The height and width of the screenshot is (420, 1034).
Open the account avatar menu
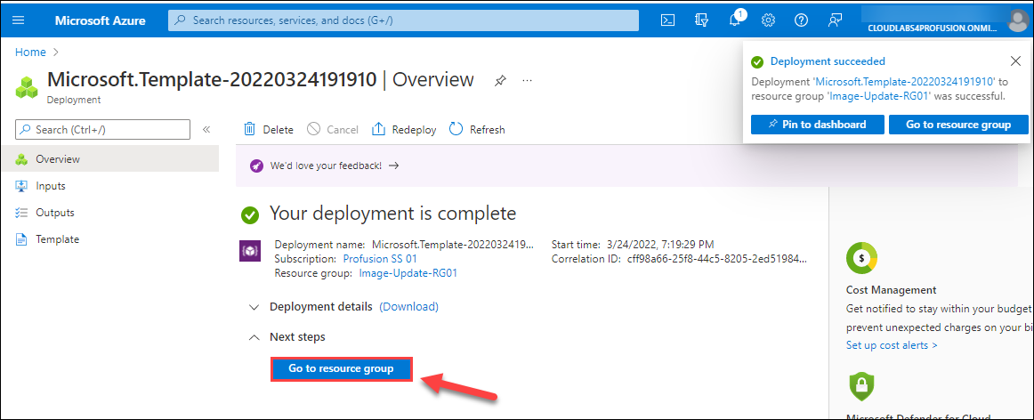[x=1018, y=20]
